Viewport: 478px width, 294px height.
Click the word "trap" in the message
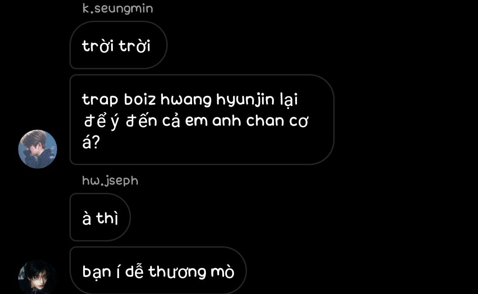[x=100, y=100]
